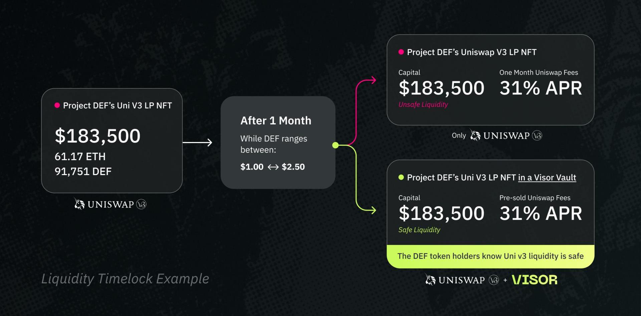This screenshot has height=316, width=641.
Task: Open the underlined "in a Visor Vault" link
Action: click(547, 178)
